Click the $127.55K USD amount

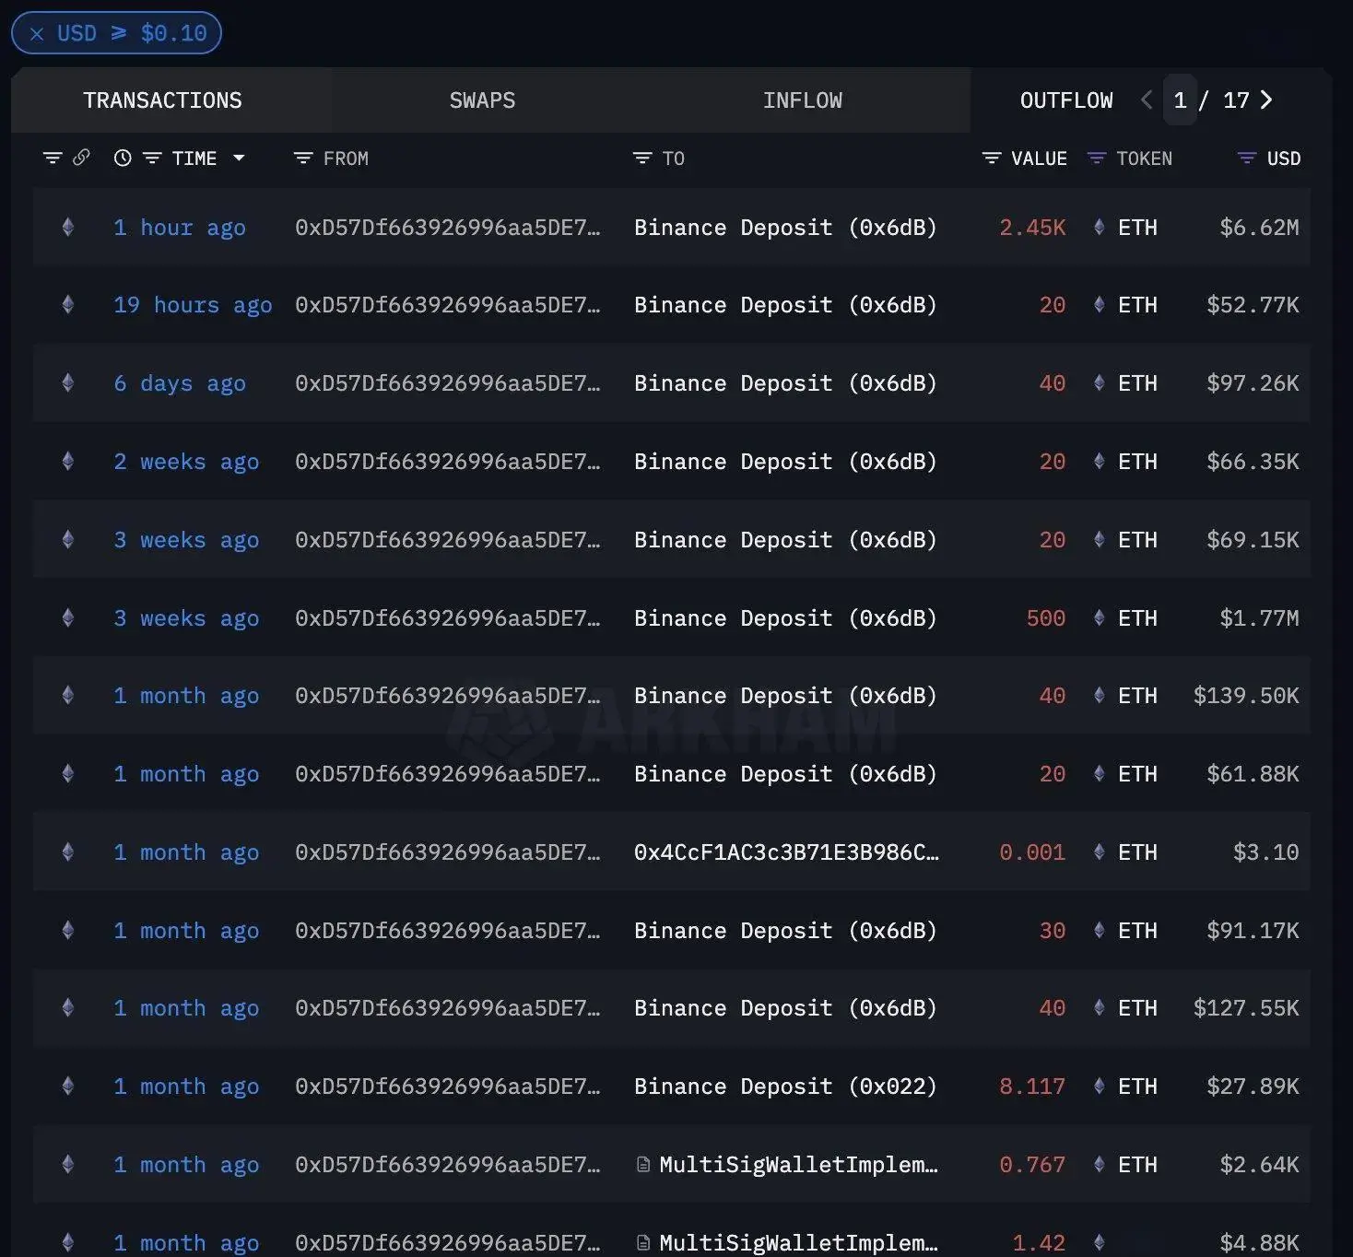pos(1246,1008)
